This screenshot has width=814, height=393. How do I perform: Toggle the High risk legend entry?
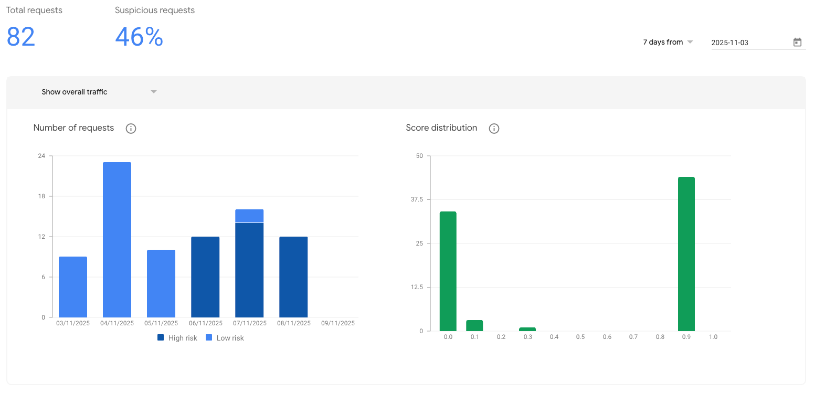tap(177, 338)
